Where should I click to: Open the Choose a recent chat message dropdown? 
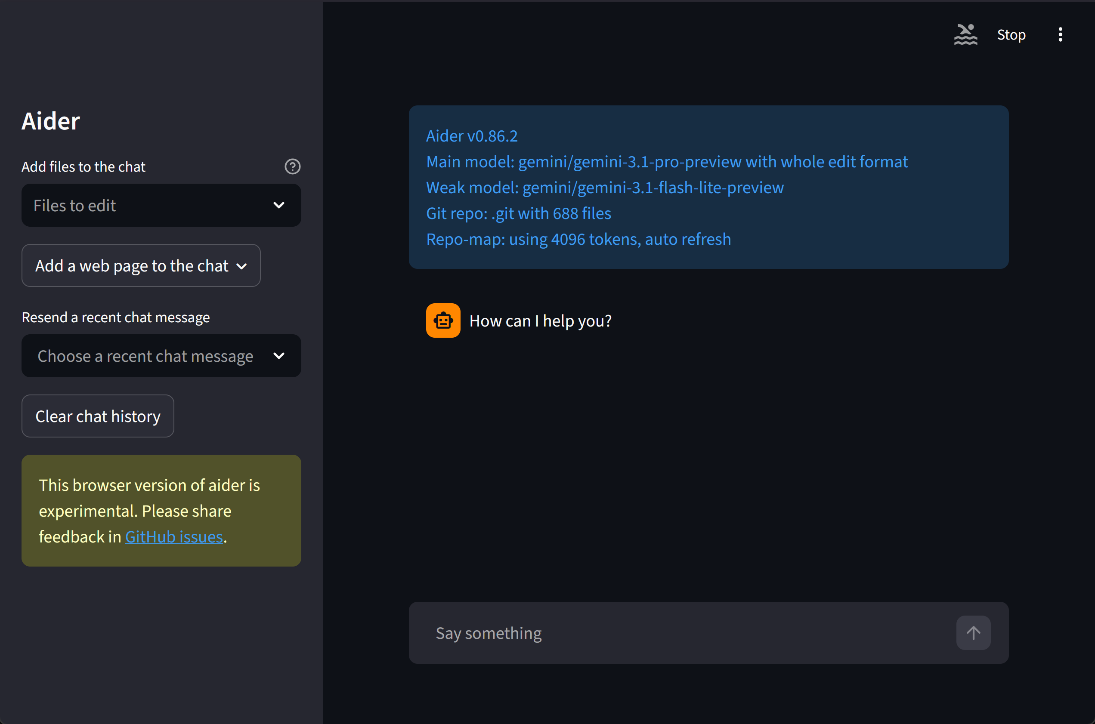click(x=161, y=355)
